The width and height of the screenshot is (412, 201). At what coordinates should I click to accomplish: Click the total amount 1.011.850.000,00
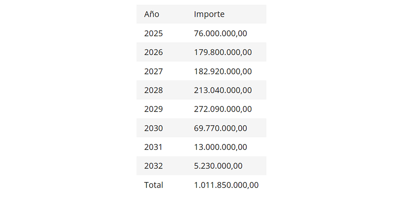tap(226, 185)
